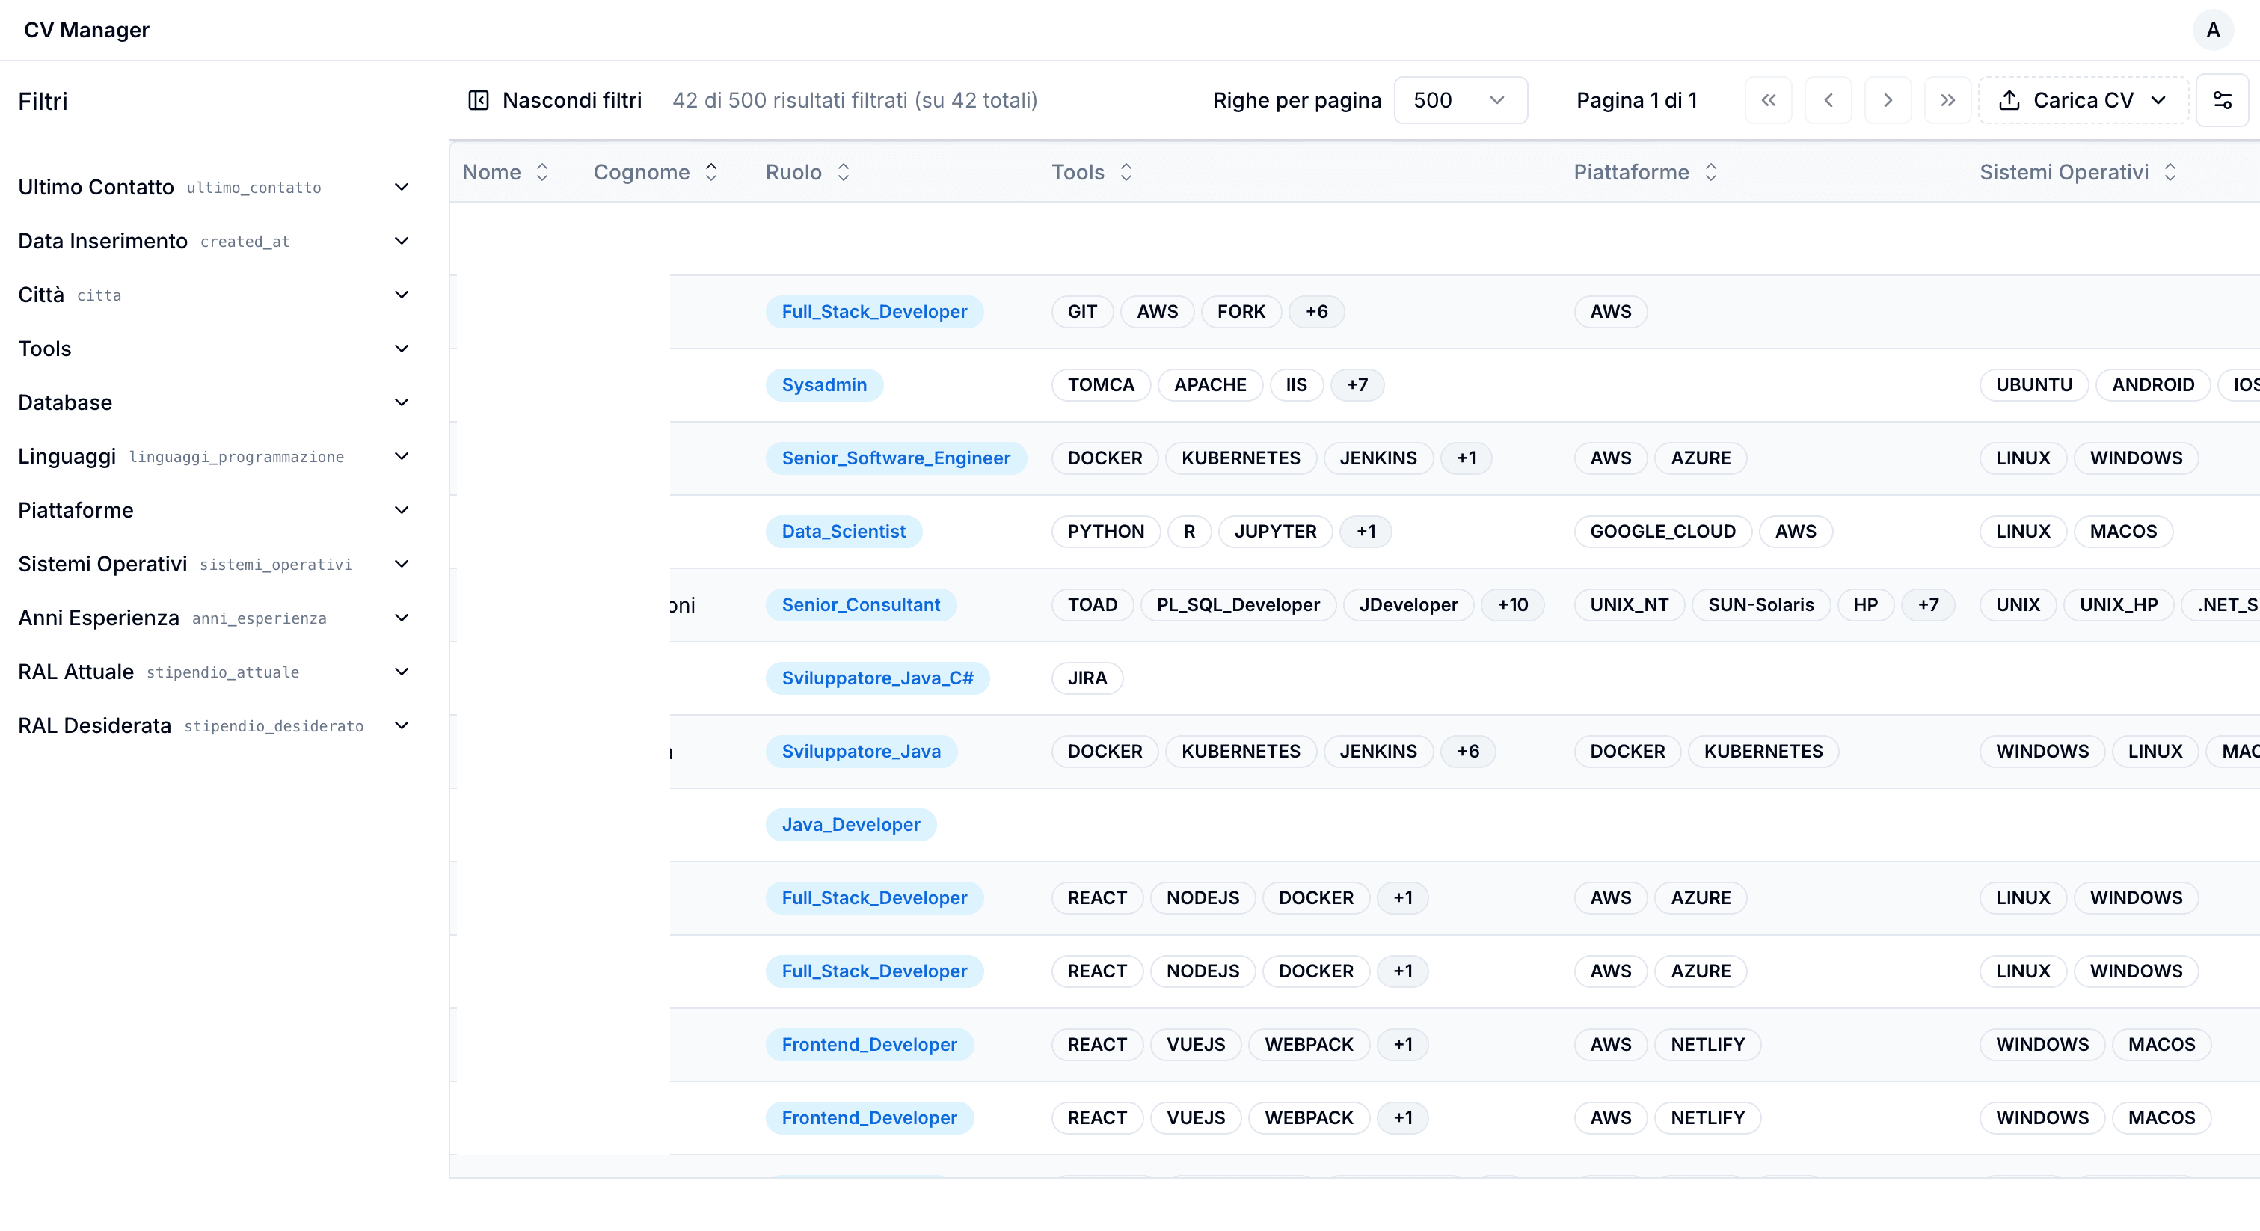The height and width of the screenshot is (1231, 2260).
Task: Click the SUN-Solaris platform tag
Action: 1760,604
